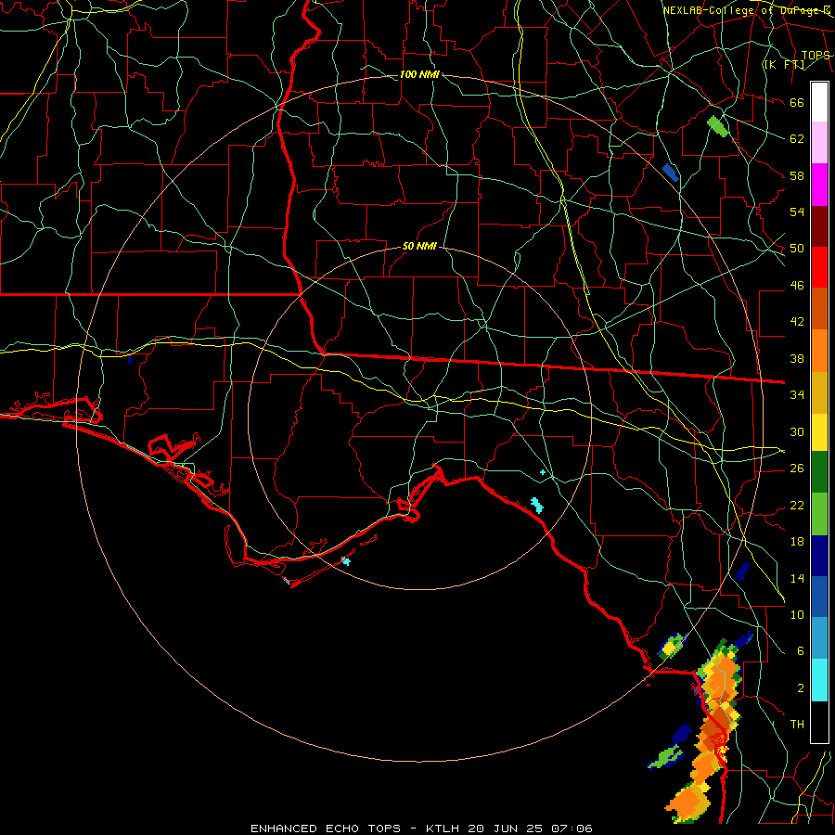Select the dark maroon legend swatch

click(819, 226)
